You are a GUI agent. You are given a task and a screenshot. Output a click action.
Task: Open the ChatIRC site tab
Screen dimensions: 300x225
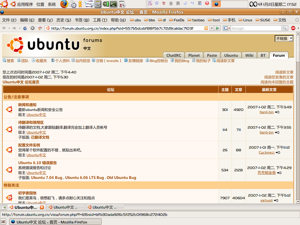pyautogui.click(x=173, y=55)
